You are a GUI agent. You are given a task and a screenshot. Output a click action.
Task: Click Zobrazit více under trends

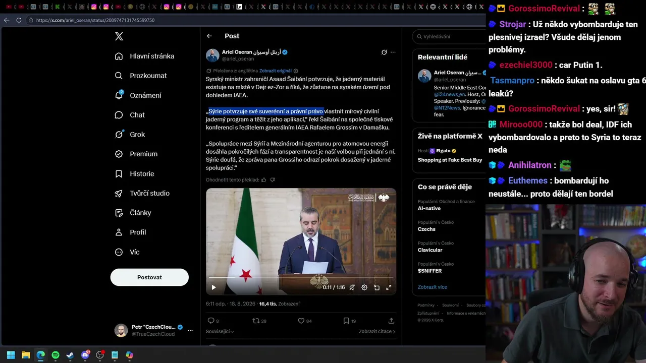(432, 287)
